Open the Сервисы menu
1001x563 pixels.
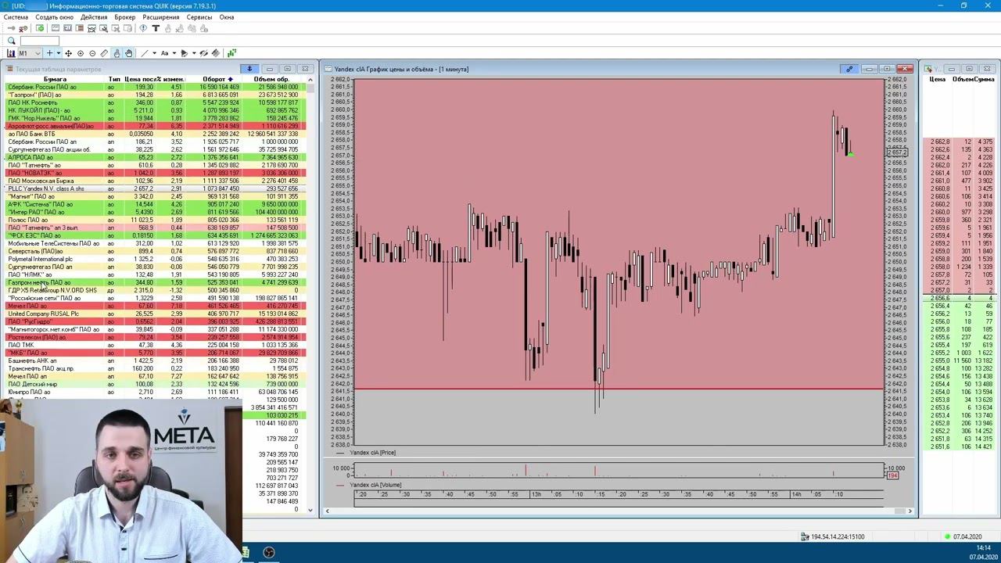pos(199,17)
